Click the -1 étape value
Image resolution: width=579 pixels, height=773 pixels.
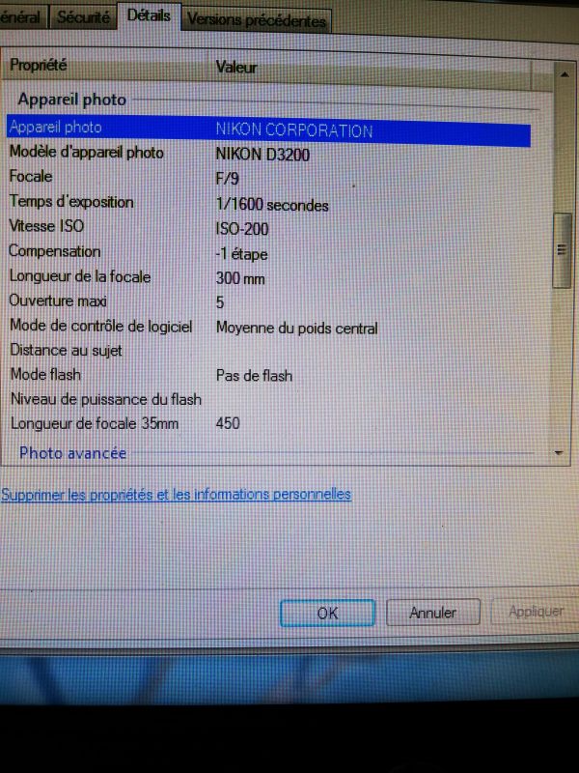pos(242,254)
